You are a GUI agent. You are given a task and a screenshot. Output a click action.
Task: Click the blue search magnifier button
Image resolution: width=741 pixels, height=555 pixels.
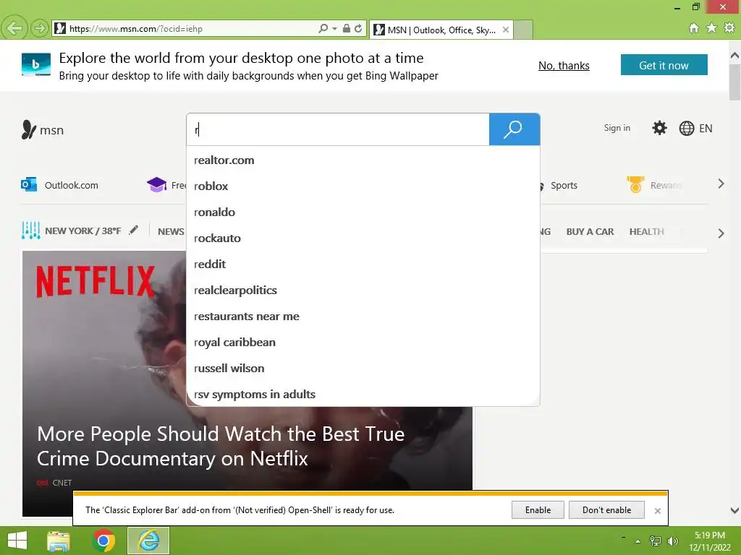515,129
